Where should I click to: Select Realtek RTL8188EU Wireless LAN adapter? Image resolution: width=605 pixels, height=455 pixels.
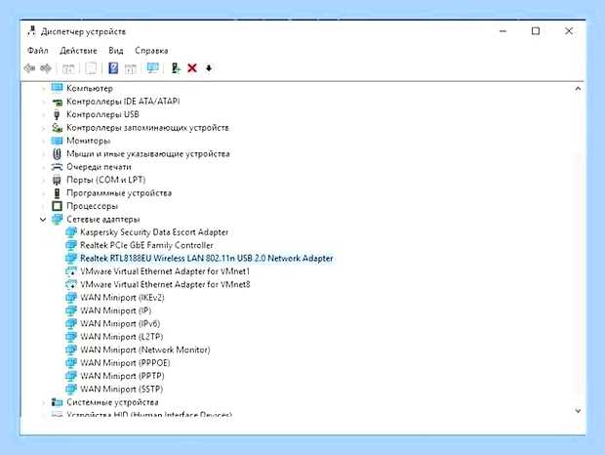[207, 258]
